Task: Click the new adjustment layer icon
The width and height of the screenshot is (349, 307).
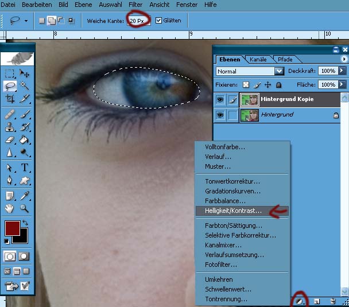Action: point(299,301)
